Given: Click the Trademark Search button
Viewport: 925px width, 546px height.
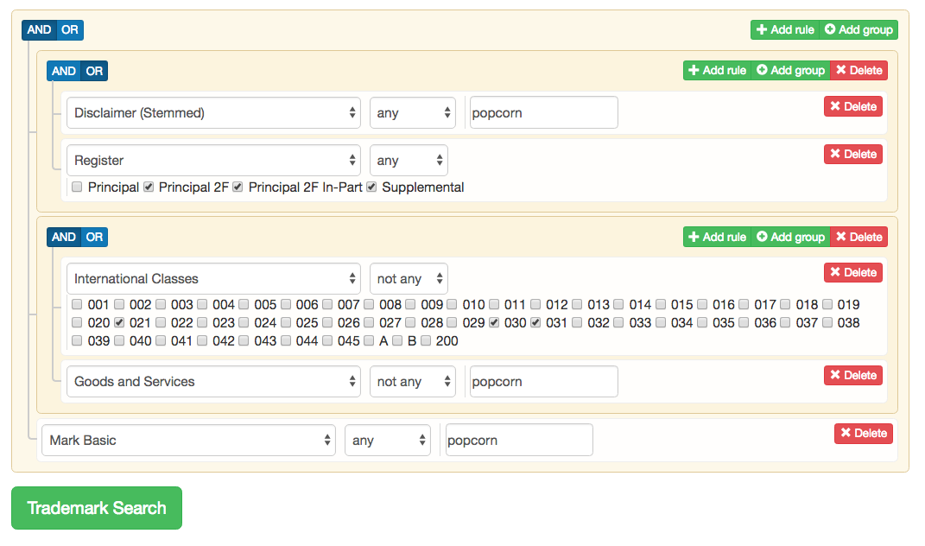Looking at the screenshot, I should pyautogui.click(x=96, y=508).
